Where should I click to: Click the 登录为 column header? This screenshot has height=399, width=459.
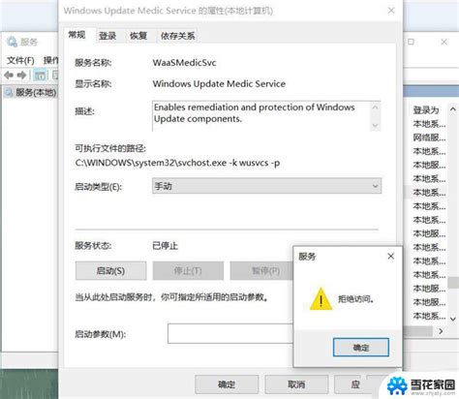tap(426, 110)
